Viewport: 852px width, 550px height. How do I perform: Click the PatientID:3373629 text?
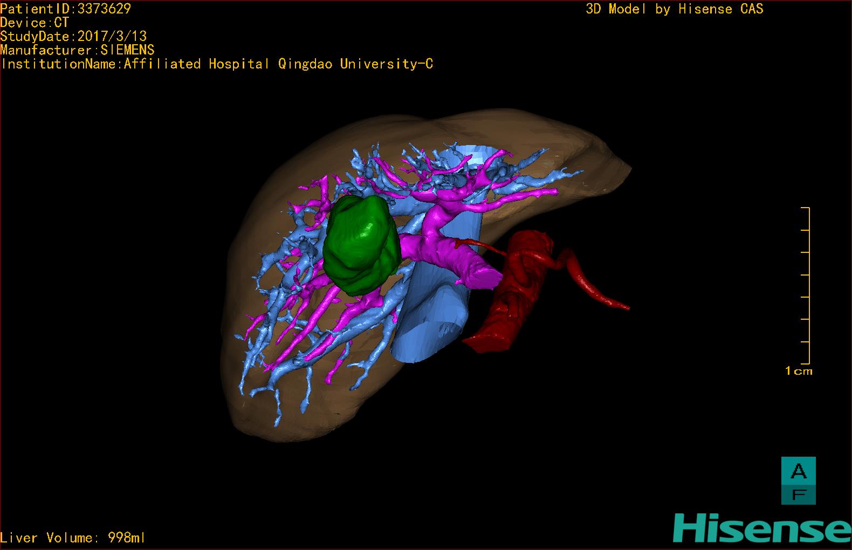[65, 9]
